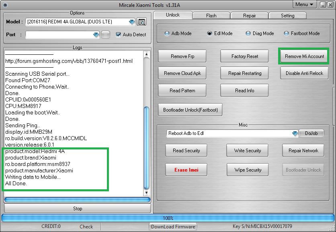Click the Remove Frp button
Screen dimensions: 336x232
(x=182, y=56)
